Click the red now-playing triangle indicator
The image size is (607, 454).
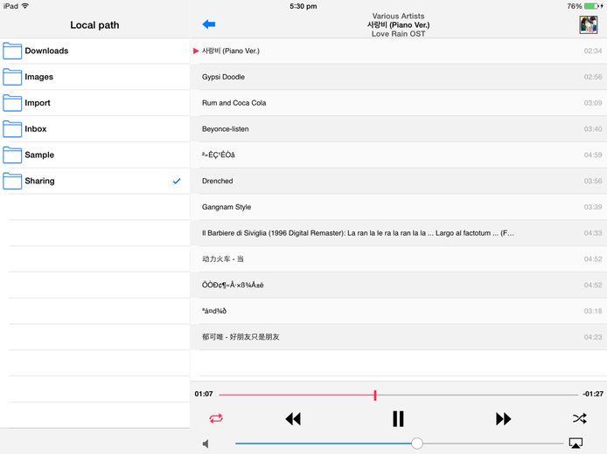click(x=196, y=51)
